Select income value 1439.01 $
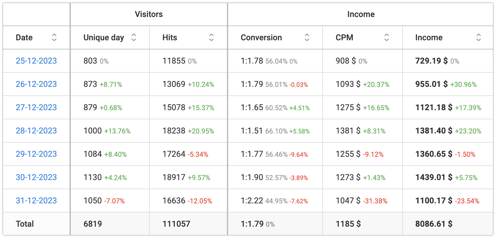 (434, 177)
